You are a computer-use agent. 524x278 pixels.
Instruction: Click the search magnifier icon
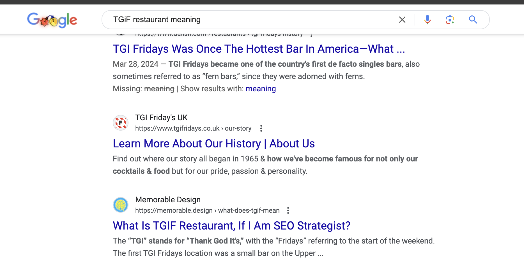pyautogui.click(x=473, y=20)
